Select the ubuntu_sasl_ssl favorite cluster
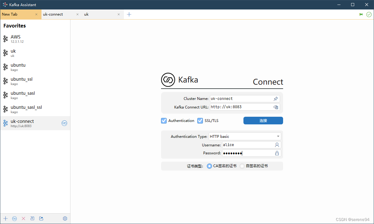The image size is (374, 224). [x=35, y=109]
